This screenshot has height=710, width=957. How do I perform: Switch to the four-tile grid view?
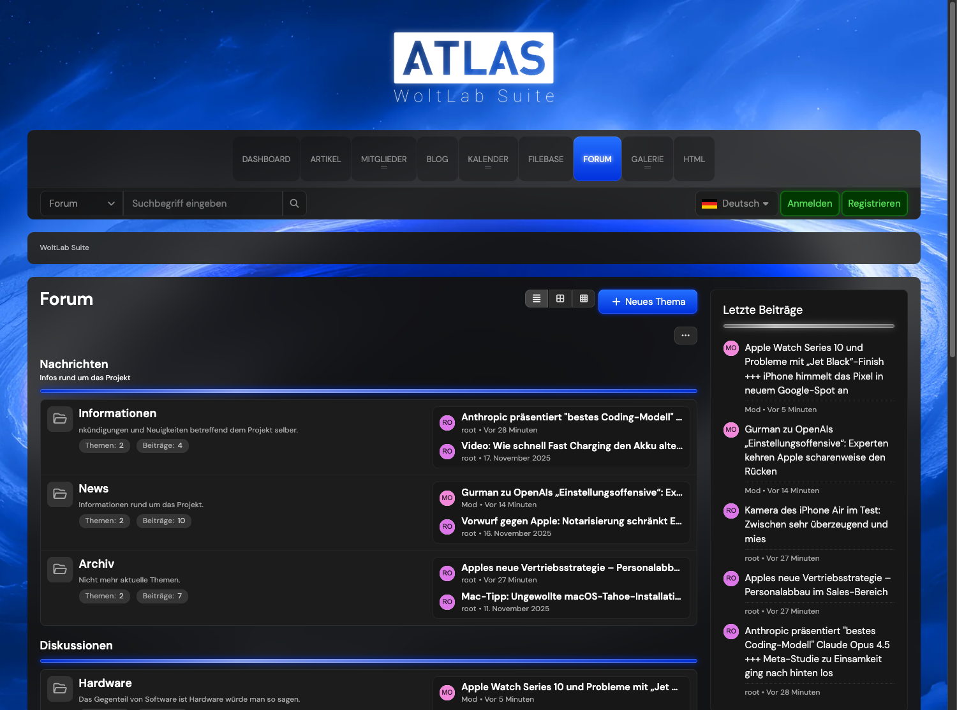[x=560, y=299]
